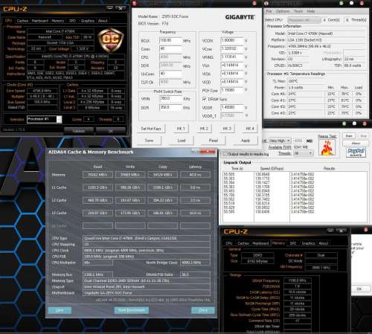
Task: Select CPU tab in bottom CPU-Z window
Action: [229, 243]
